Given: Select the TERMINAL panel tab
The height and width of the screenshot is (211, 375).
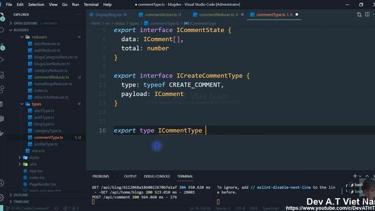Looking at the screenshot, I should 185,176.
